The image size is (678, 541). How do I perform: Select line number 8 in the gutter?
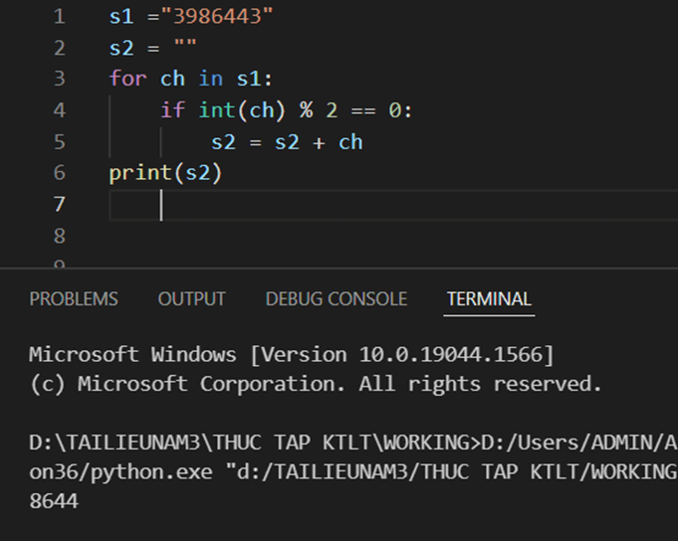click(x=59, y=236)
